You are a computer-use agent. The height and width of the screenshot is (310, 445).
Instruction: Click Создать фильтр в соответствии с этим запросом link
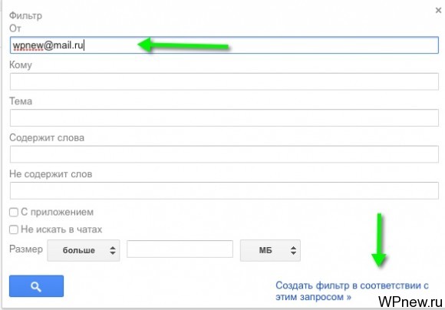click(352, 291)
